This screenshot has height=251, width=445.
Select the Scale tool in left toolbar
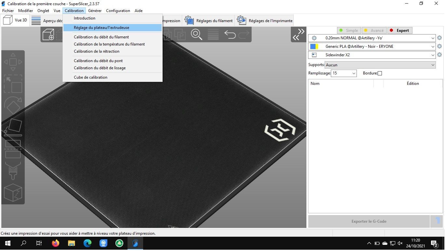point(13,84)
